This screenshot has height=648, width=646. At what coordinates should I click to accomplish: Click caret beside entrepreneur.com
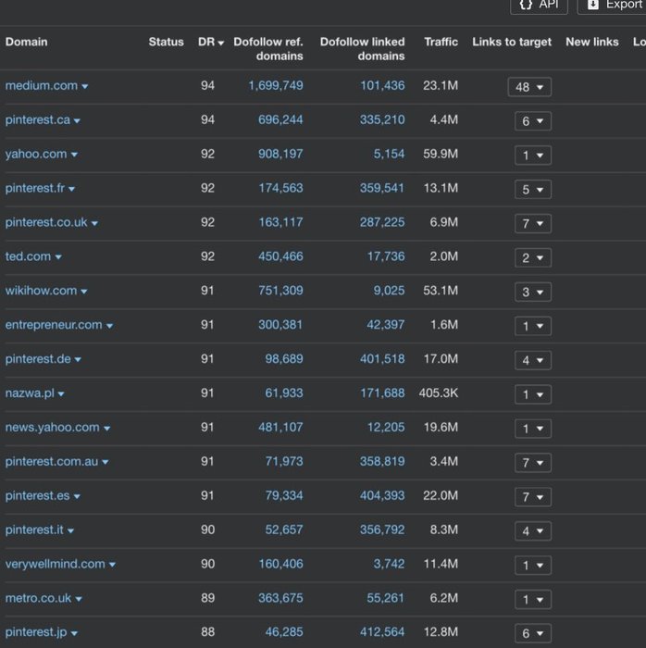pyautogui.click(x=110, y=326)
